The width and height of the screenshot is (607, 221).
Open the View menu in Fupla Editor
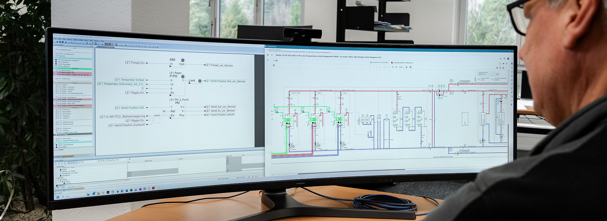pyautogui.click(x=64, y=39)
